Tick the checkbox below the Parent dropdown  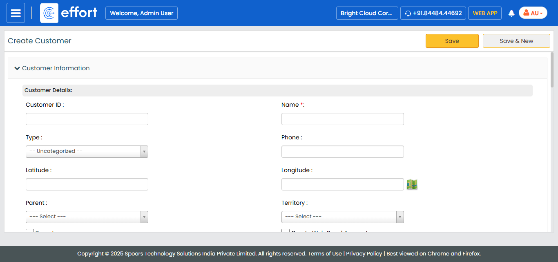tap(30, 231)
